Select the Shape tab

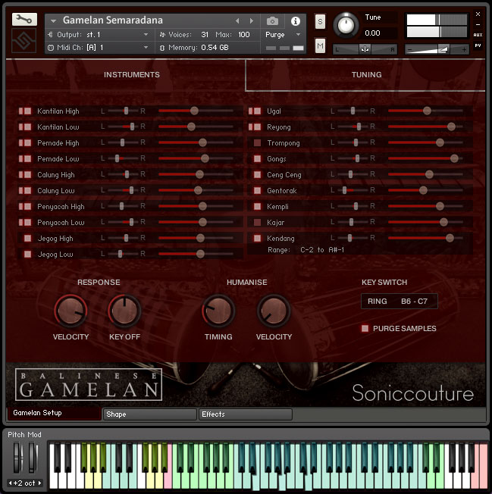pos(150,414)
